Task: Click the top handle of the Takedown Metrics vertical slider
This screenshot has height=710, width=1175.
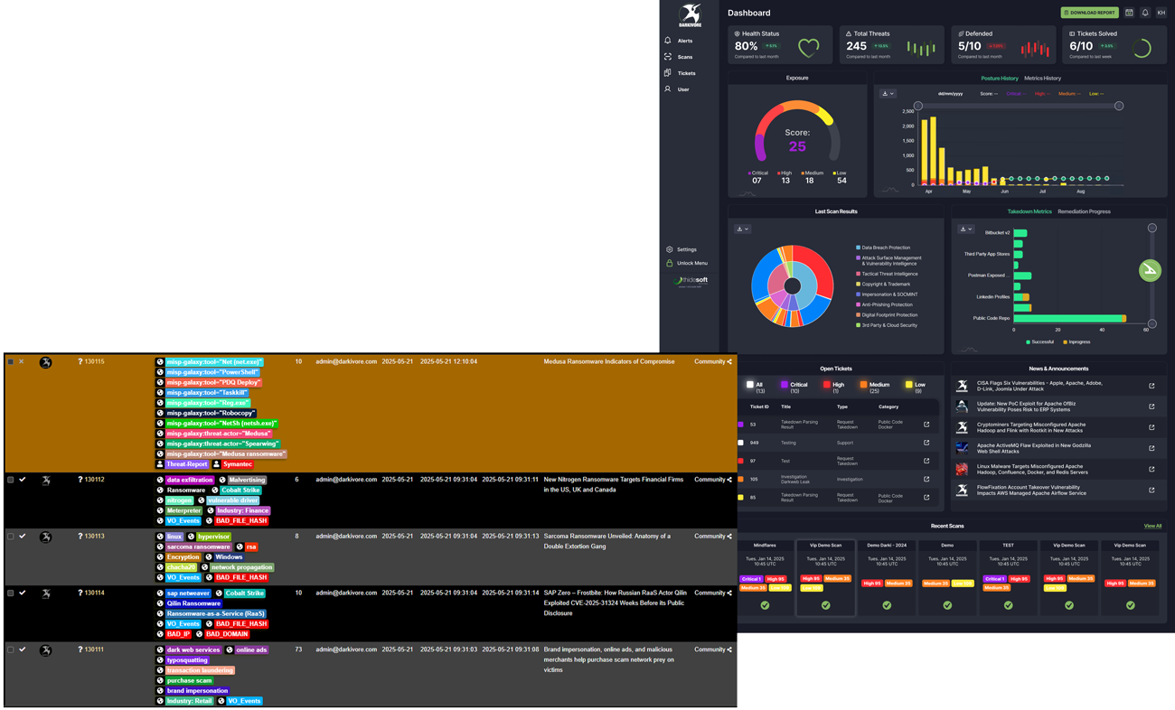Action: tap(1151, 229)
